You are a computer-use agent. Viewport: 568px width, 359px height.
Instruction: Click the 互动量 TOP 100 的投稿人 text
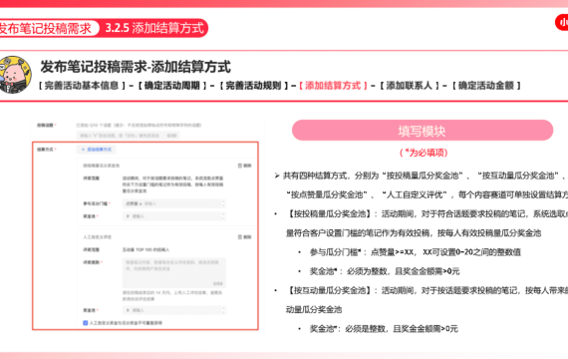click(145, 250)
